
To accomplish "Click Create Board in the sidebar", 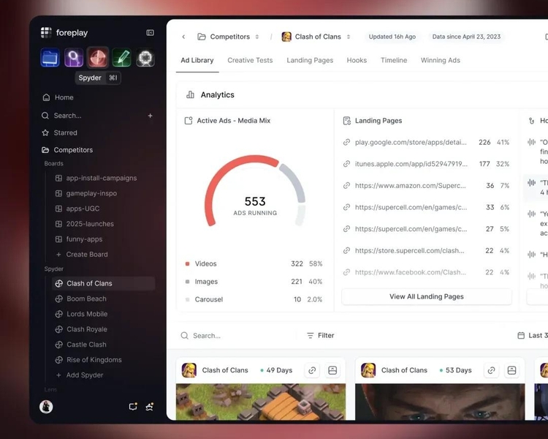I will click(x=86, y=255).
